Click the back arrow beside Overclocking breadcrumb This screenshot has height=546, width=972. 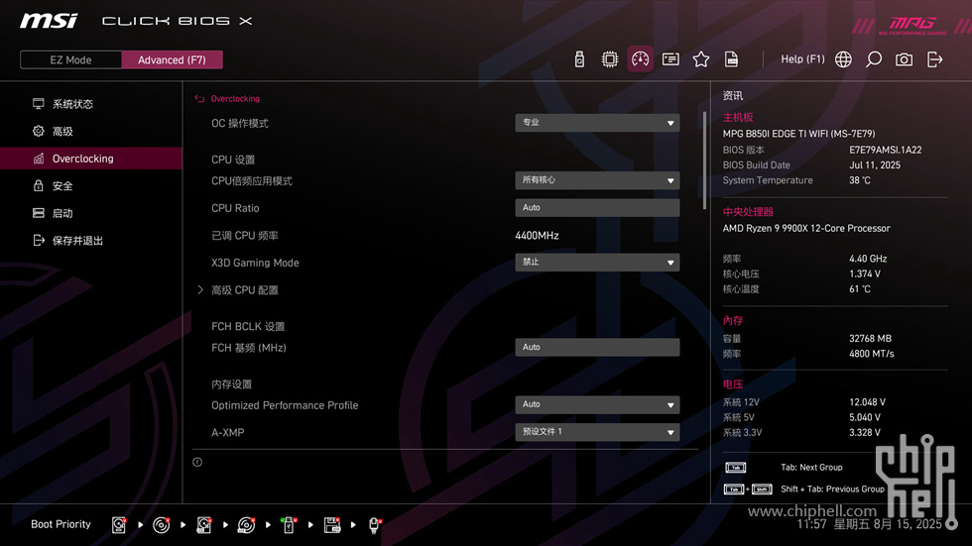tap(199, 98)
